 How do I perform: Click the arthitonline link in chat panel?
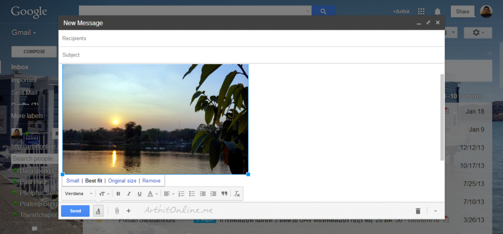[x=35, y=146]
